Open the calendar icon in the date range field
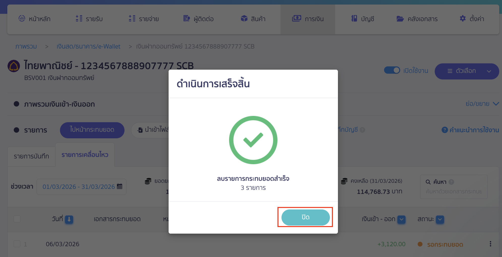 point(119,186)
